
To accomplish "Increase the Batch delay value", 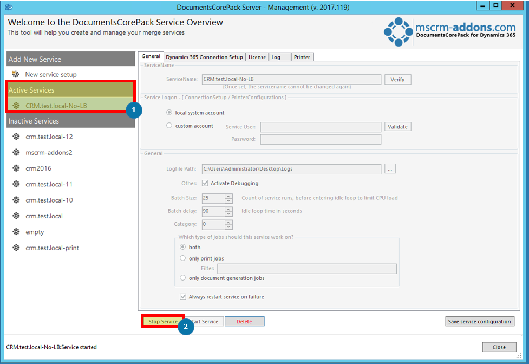I will [x=228, y=209].
